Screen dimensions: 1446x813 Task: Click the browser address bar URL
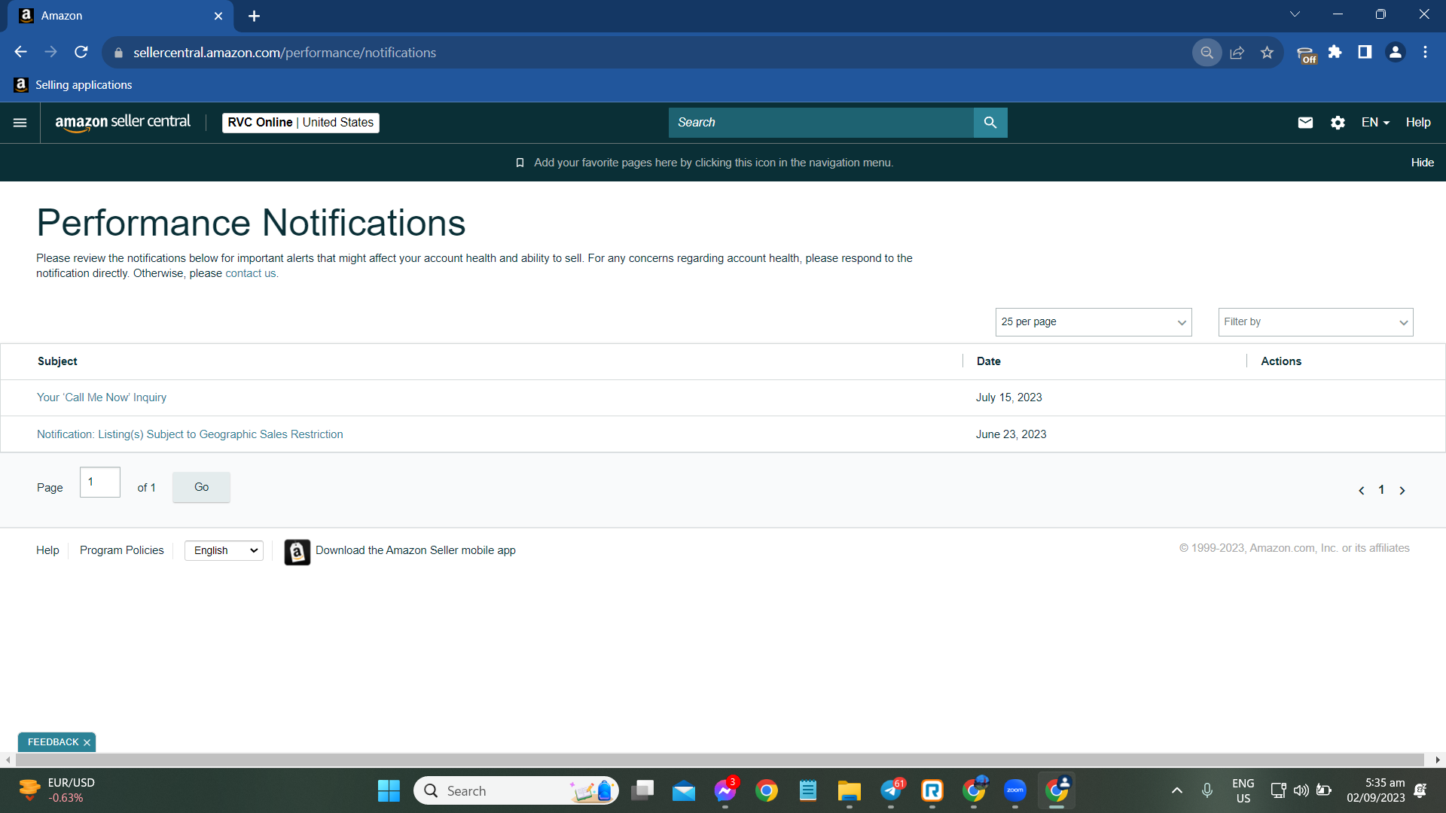click(285, 53)
